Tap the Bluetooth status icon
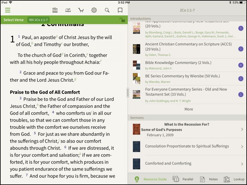This screenshot has height=185, width=247. pyautogui.click(x=230, y=2)
